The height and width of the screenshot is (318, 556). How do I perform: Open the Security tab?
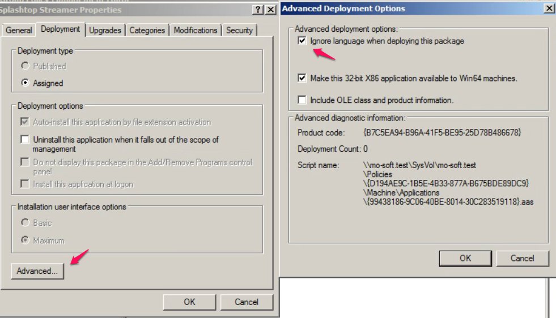point(239,30)
